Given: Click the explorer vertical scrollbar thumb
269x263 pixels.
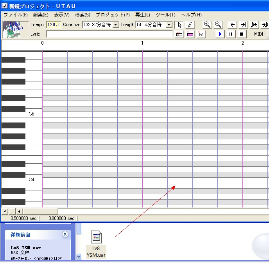Looking at the screenshot, I should pos(79,229).
